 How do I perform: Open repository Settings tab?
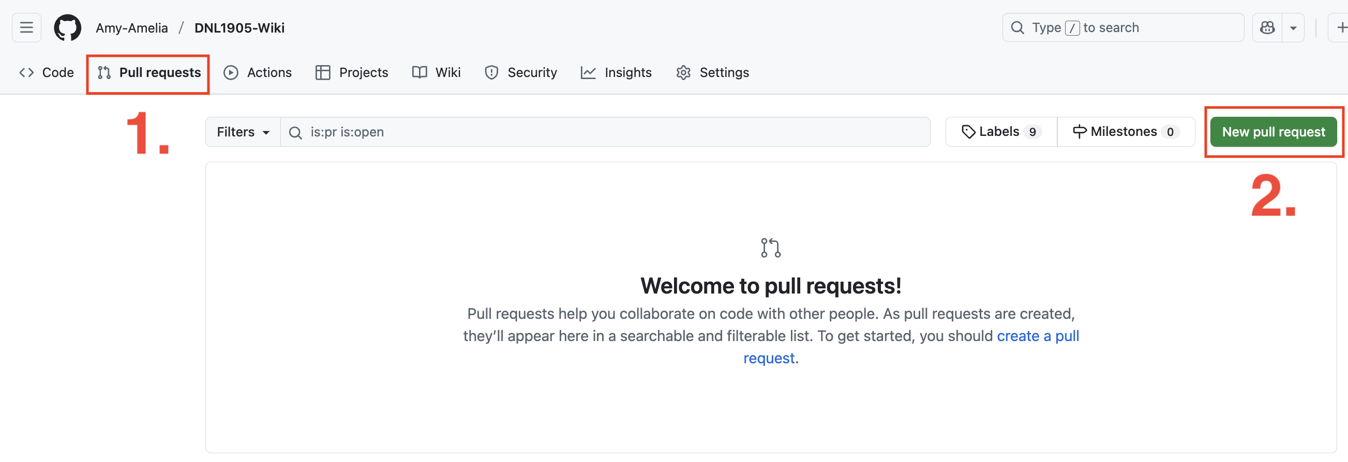(713, 73)
